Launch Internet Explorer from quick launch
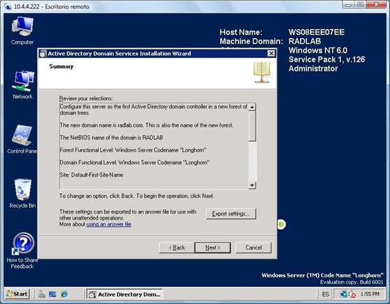Screen dimensions: 390x304 click(64, 294)
